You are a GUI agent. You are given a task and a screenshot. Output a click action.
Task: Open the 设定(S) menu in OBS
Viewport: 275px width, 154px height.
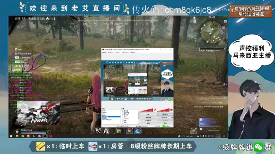click(110, 52)
